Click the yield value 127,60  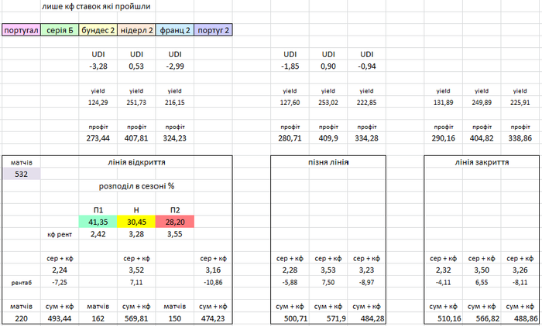pos(290,103)
